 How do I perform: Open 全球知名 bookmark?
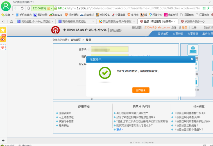[x=103, y=15]
